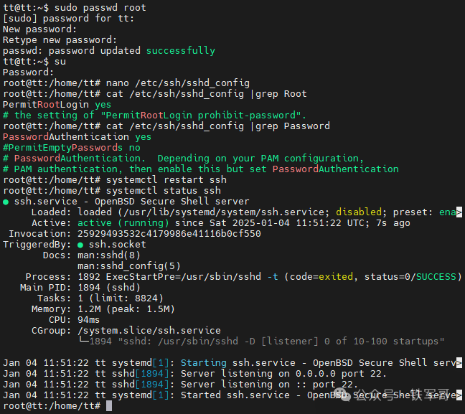Click the "systemctl status ssh" command
This screenshot has height=414, width=465.
pos(164,190)
